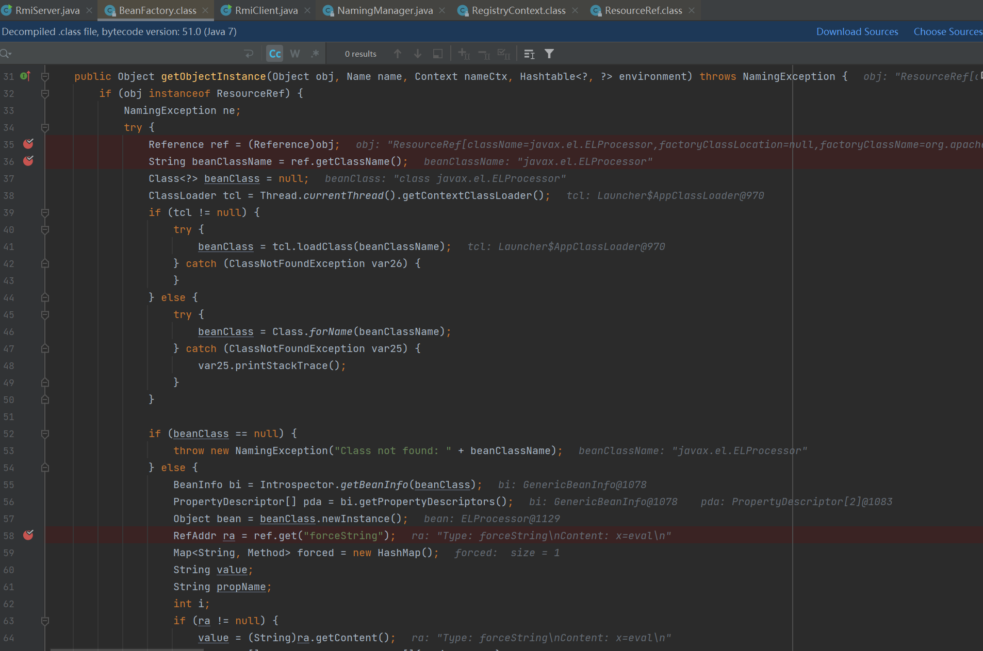Viewport: 983px width, 651px height.
Task: Click the getObjectInstance method name
Action: 214,76
